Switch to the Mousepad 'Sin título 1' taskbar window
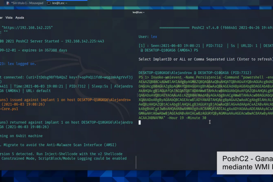The image size is (273, 182). [x=25, y=3]
